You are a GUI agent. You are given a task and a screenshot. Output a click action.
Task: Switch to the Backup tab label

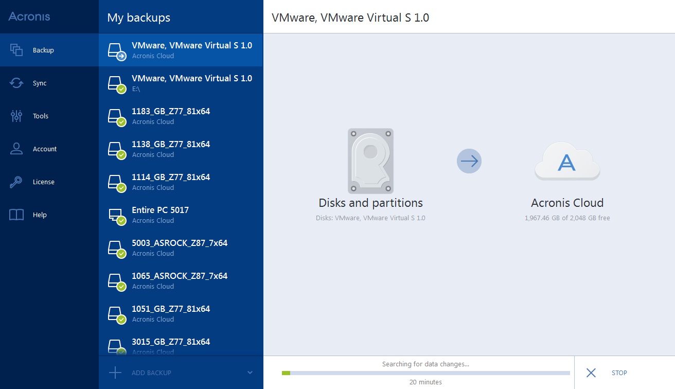tap(43, 50)
